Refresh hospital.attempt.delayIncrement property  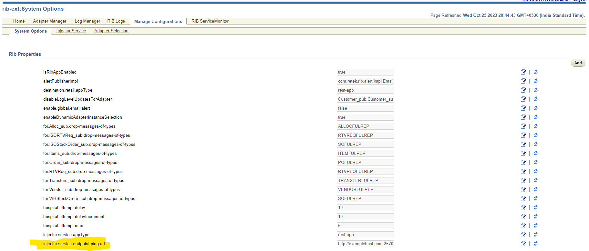536,216
